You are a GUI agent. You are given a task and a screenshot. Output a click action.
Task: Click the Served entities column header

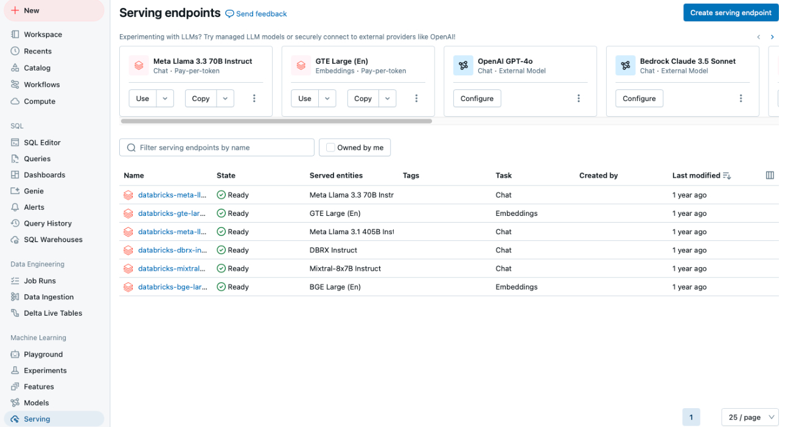pyautogui.click(x=336, y=175)
